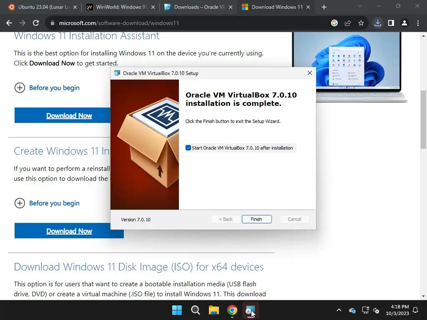Image resolution: width=427 pixels, height=320 pixels.
Task: Bookmark this page with the star
Action: click(x=361, y=23)
